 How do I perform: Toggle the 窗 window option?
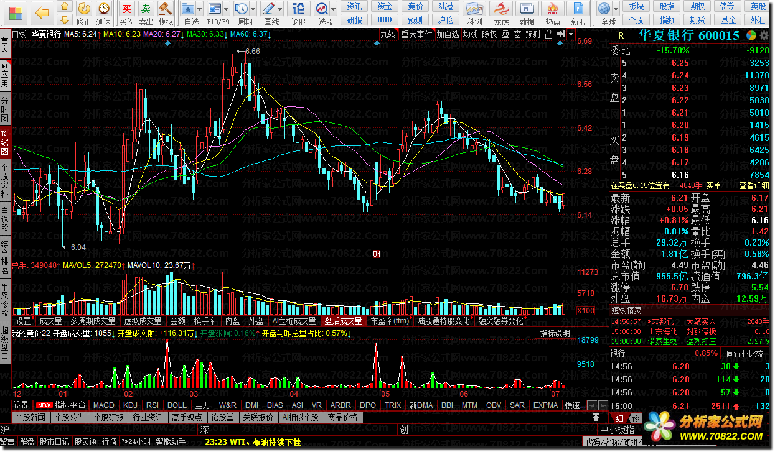point(517,34)
